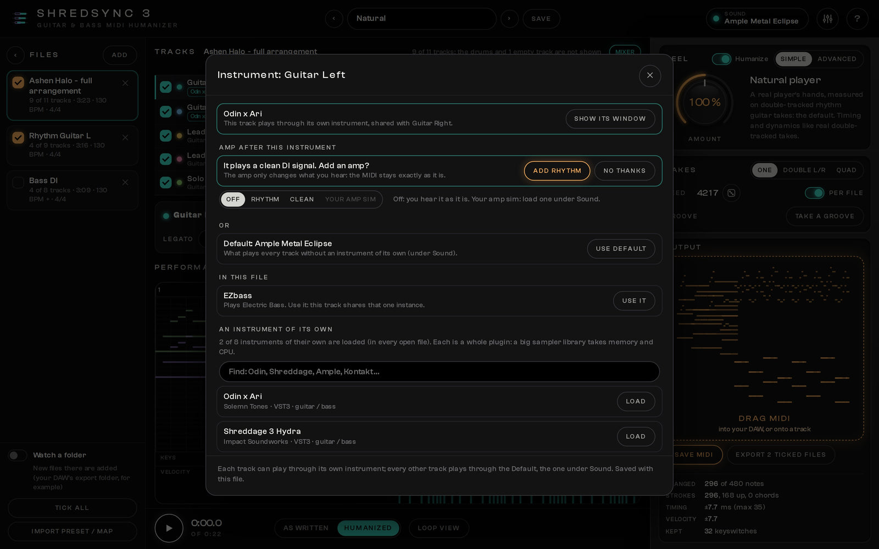Adjust the 100% Amount knob
This screenshot has width=879, height=549.
(704, 103)
